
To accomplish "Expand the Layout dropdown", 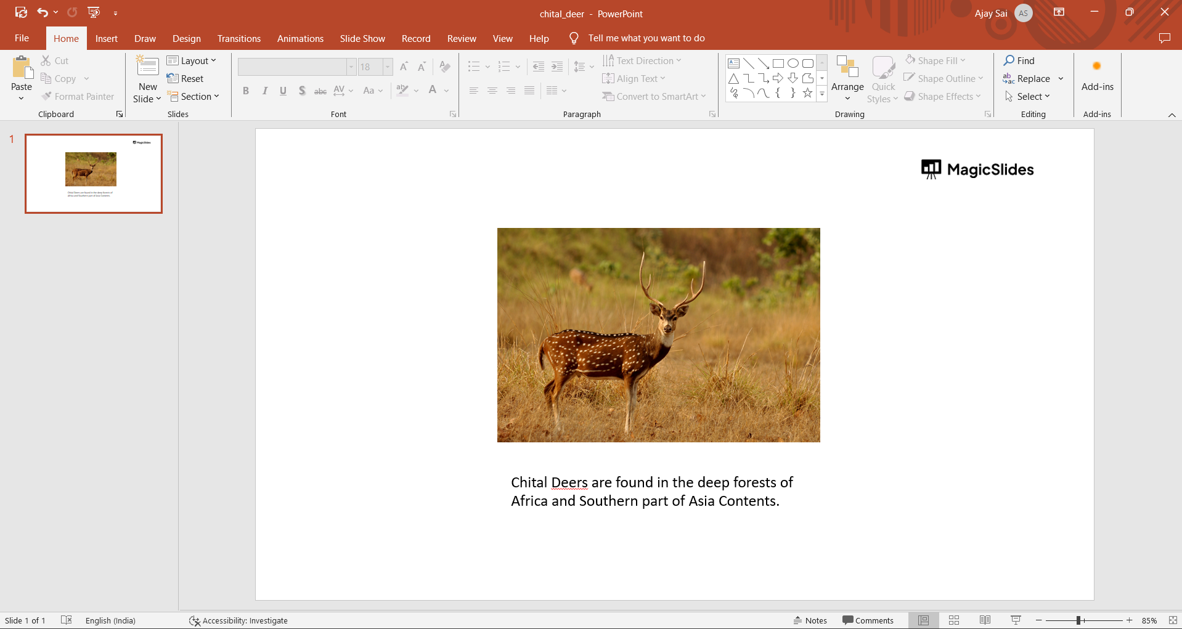I will pos(192,60).
